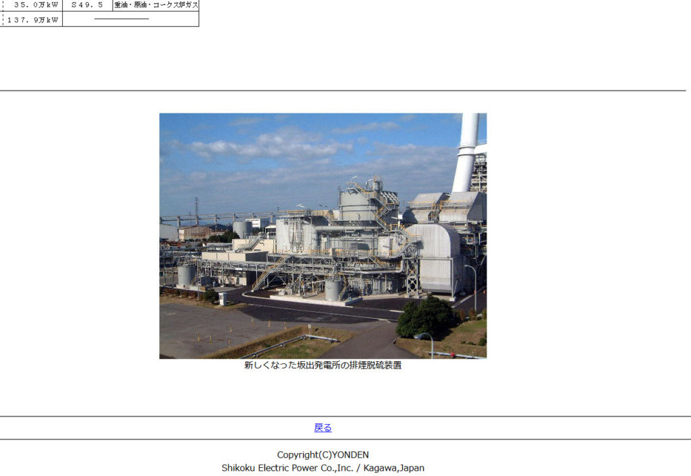Select the photo caption about 排煙脱硫装置
Image resolution: width=691 pixels, height=476 pixels.
[323, 365]
